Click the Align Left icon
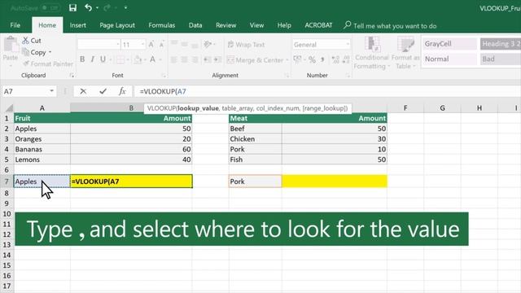Viewport: 521px width, 293px height. [x=173, y=59]
